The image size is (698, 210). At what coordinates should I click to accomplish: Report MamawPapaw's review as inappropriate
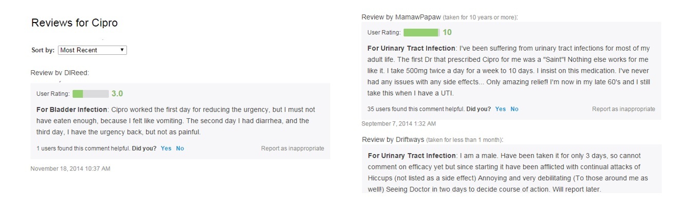(x=623, y=109)
